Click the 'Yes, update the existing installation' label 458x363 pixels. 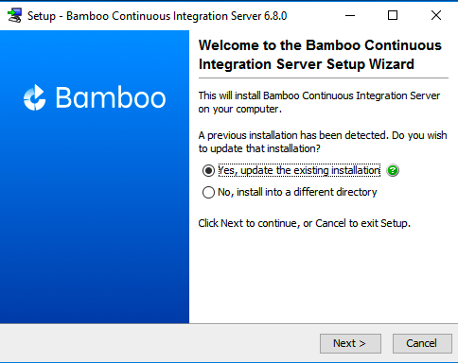[299, 170]
